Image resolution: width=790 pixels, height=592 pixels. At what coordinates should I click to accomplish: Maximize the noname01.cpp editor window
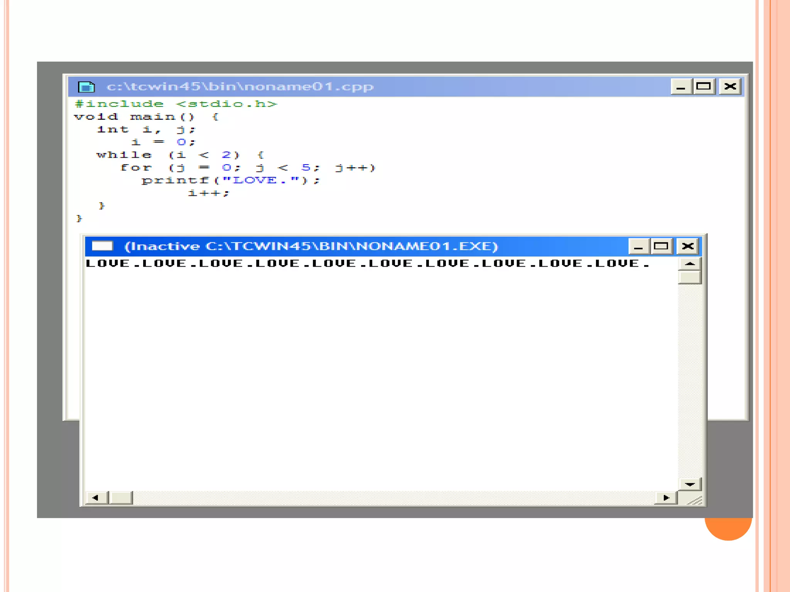pos(704,87)
